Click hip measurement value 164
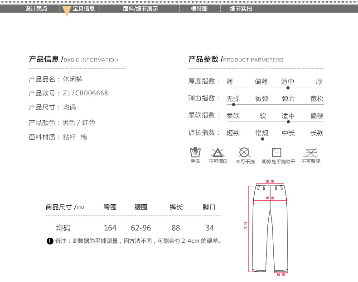358x282 pixels. coord(110,228)
